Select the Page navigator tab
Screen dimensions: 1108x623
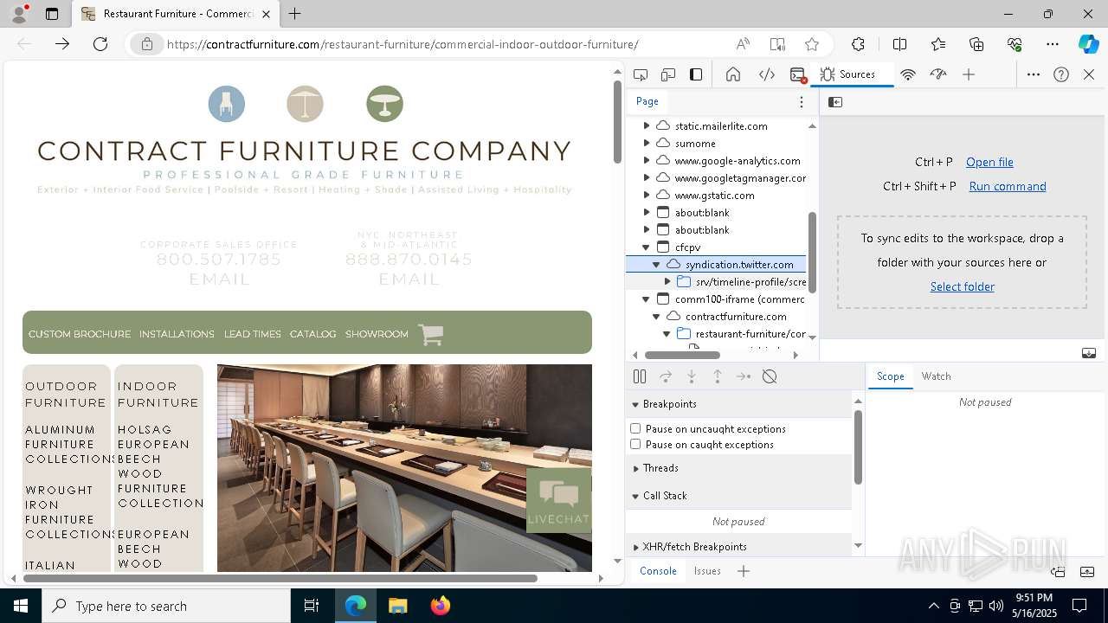(647, 101)
